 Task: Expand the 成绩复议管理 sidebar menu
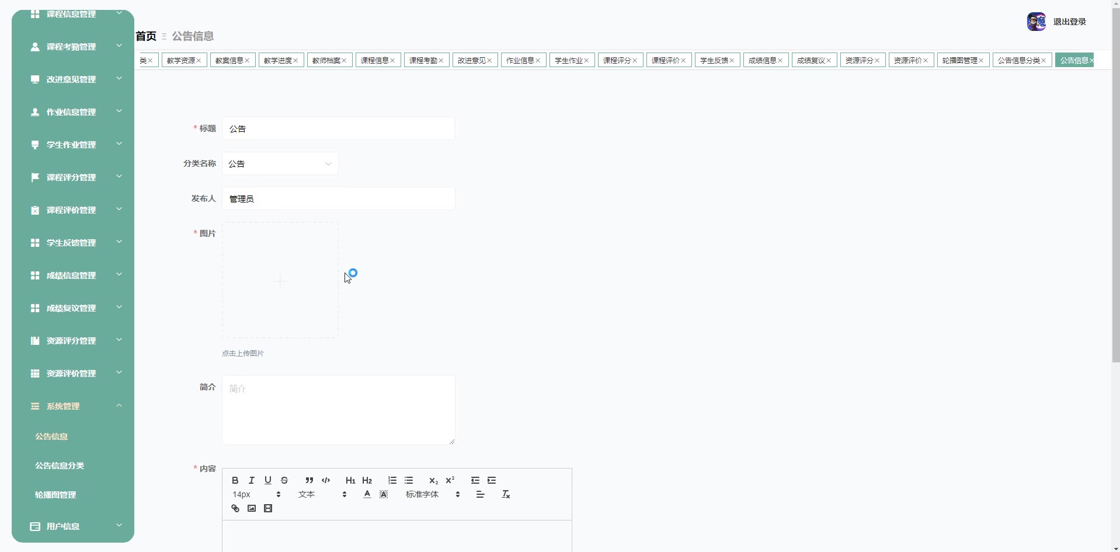point(73,308)
